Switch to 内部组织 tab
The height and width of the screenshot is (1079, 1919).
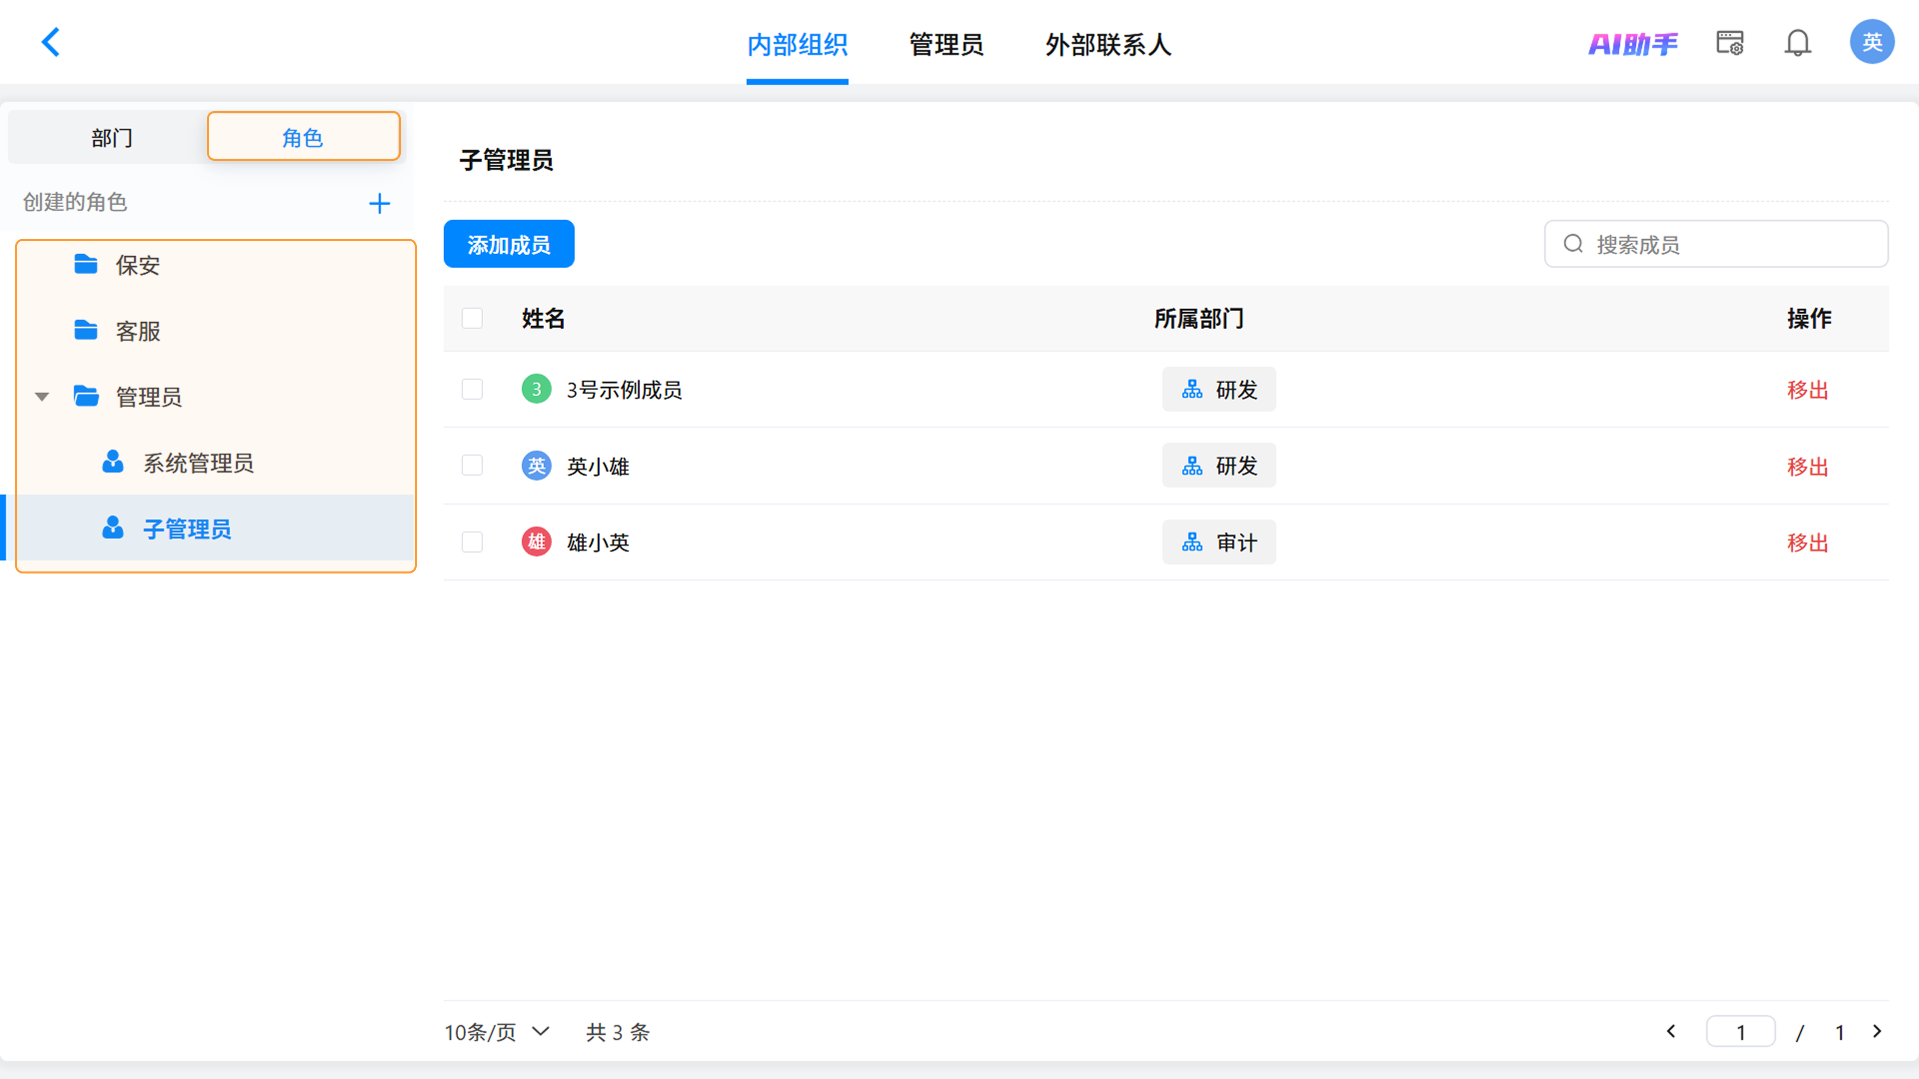pos(797,44)
